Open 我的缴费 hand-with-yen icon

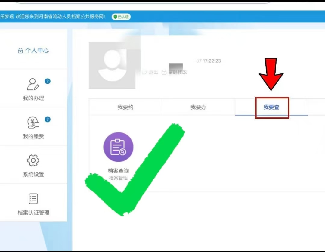tap(33, 123)
